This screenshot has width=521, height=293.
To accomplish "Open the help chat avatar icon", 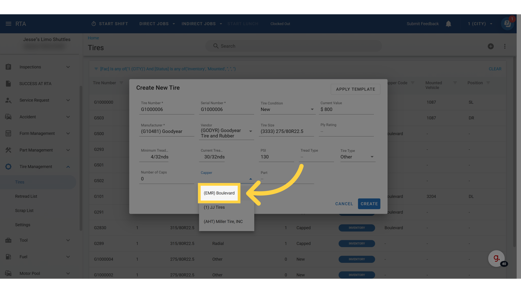I will pos(507,24).
